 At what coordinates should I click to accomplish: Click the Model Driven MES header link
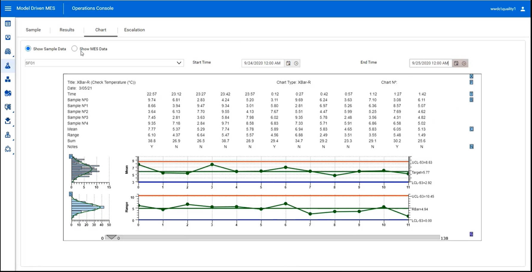pyautogui.click(x=36, y=8)
